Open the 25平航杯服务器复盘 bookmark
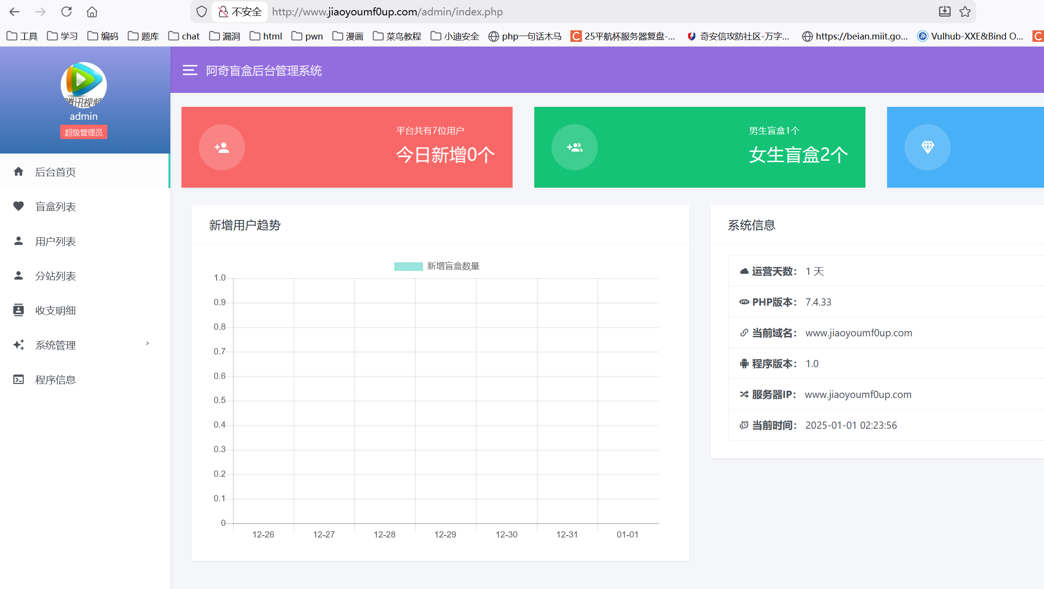 (x=623, y=36)
